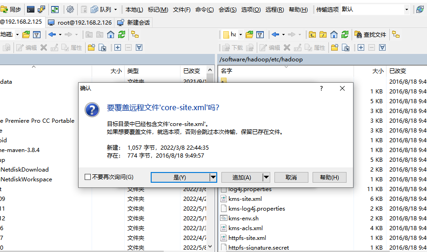This screenshot has height=252, width=427.
Task: Open the 远程(R) menu
Action: click(x=275, y=10)
